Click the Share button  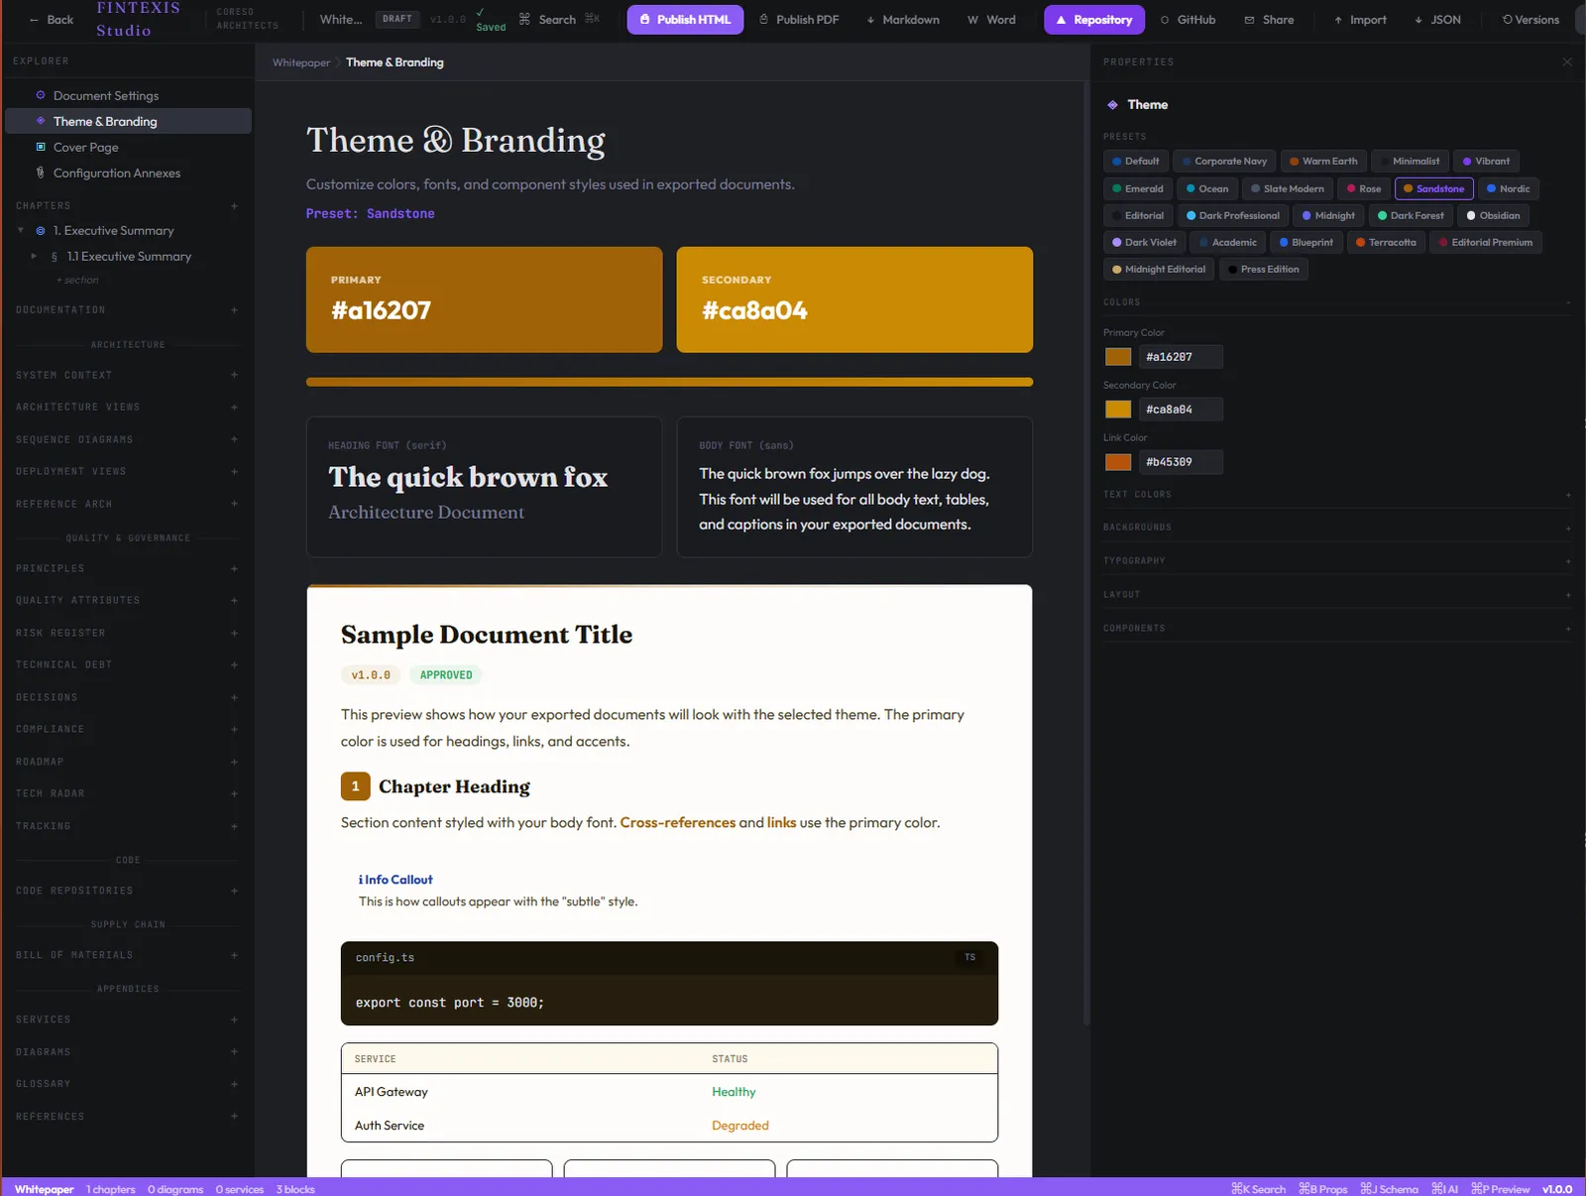pos(1269,20)
